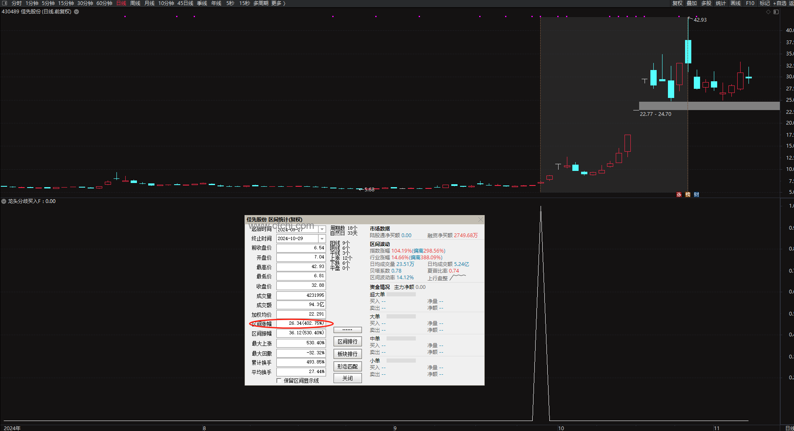Click the 多股 toolbar button
794x431 pixels.
pos(706,3)
